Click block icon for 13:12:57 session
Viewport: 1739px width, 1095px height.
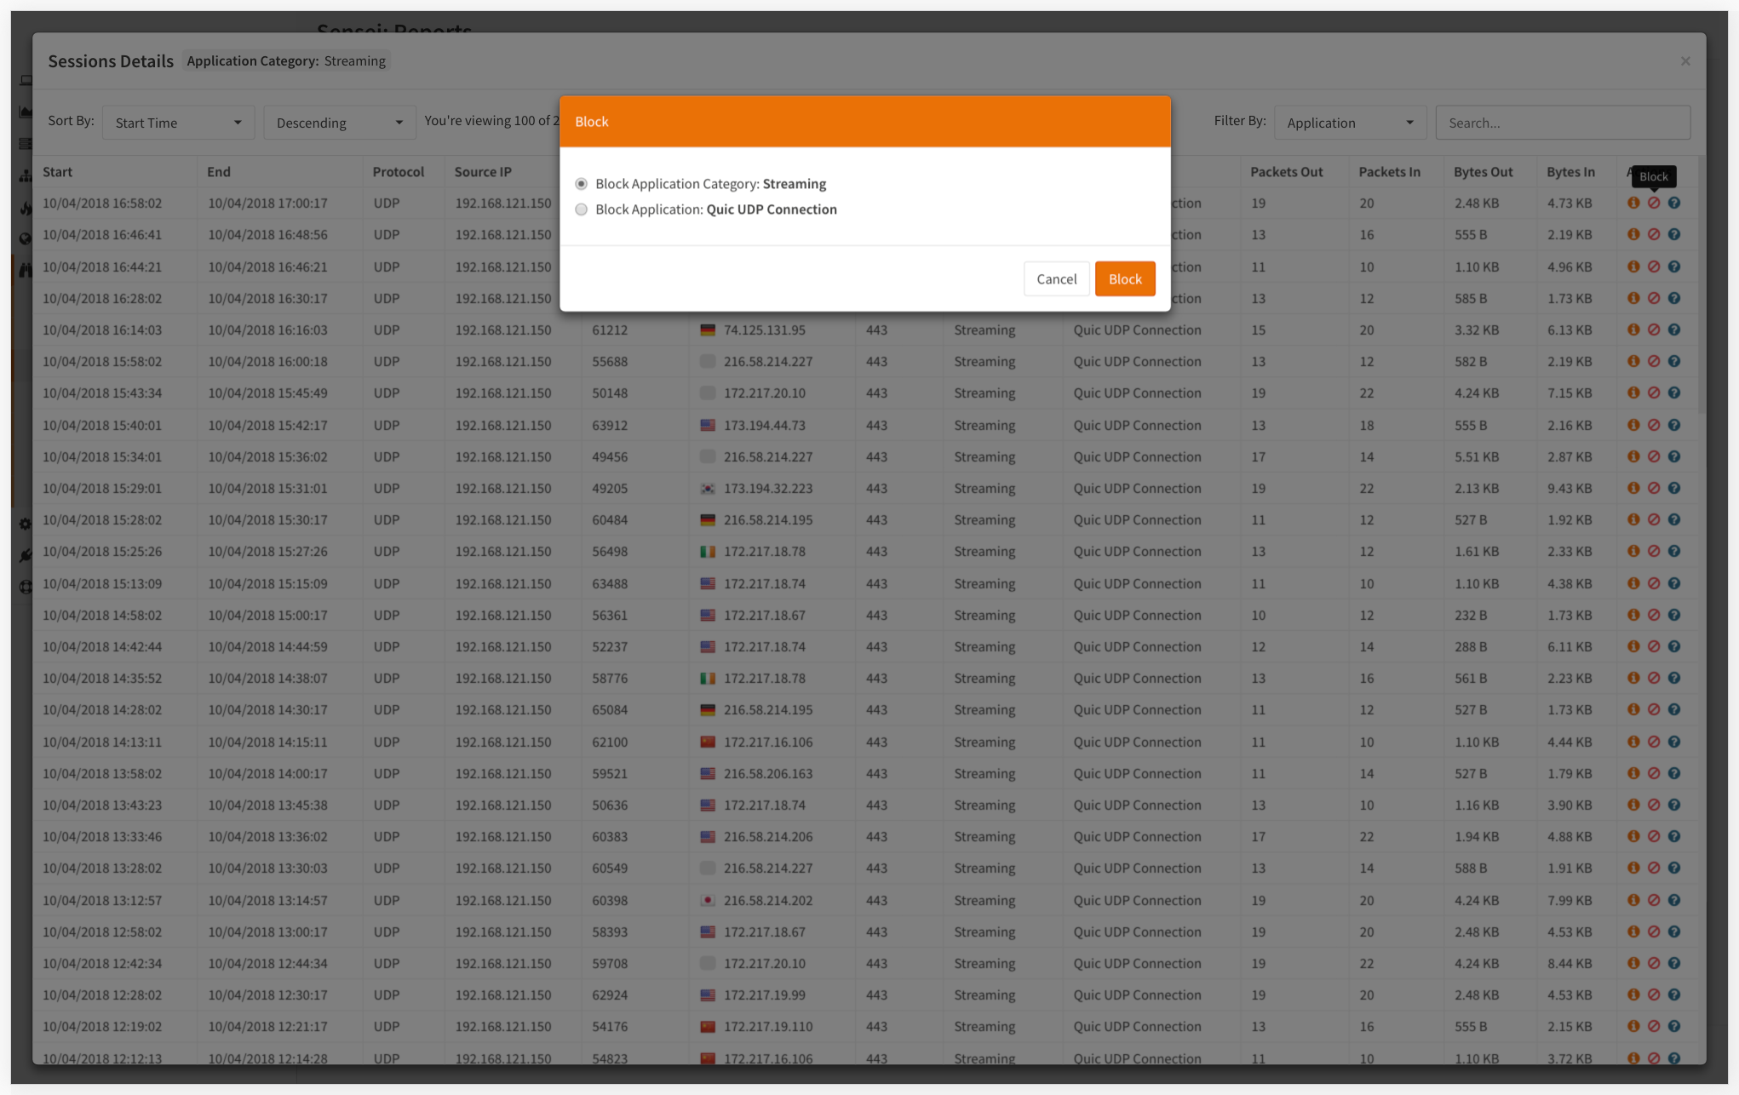tap(1653, 900)
